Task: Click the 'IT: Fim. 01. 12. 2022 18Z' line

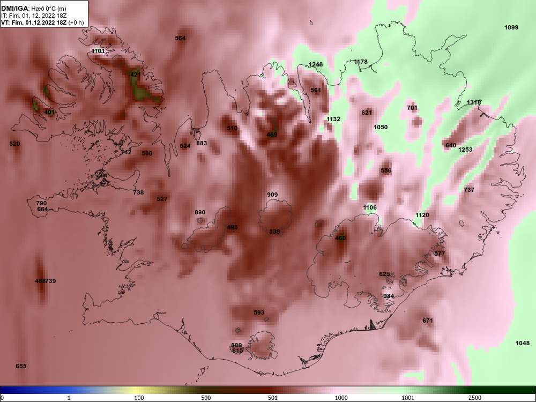Action: click(x=33, y=16)
